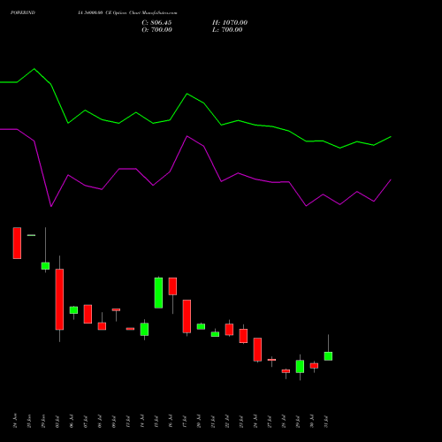
Task: Click the green candle for 31 Jul
Action: click(x=328, y=356)
